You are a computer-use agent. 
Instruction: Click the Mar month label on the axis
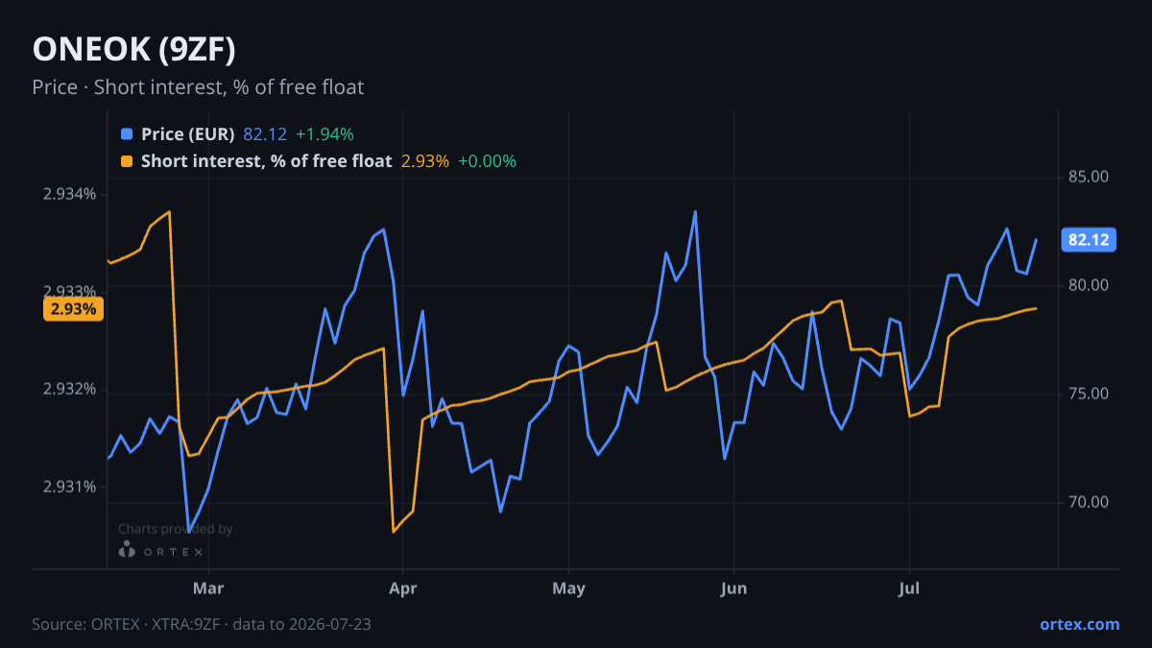coord(208,587)
